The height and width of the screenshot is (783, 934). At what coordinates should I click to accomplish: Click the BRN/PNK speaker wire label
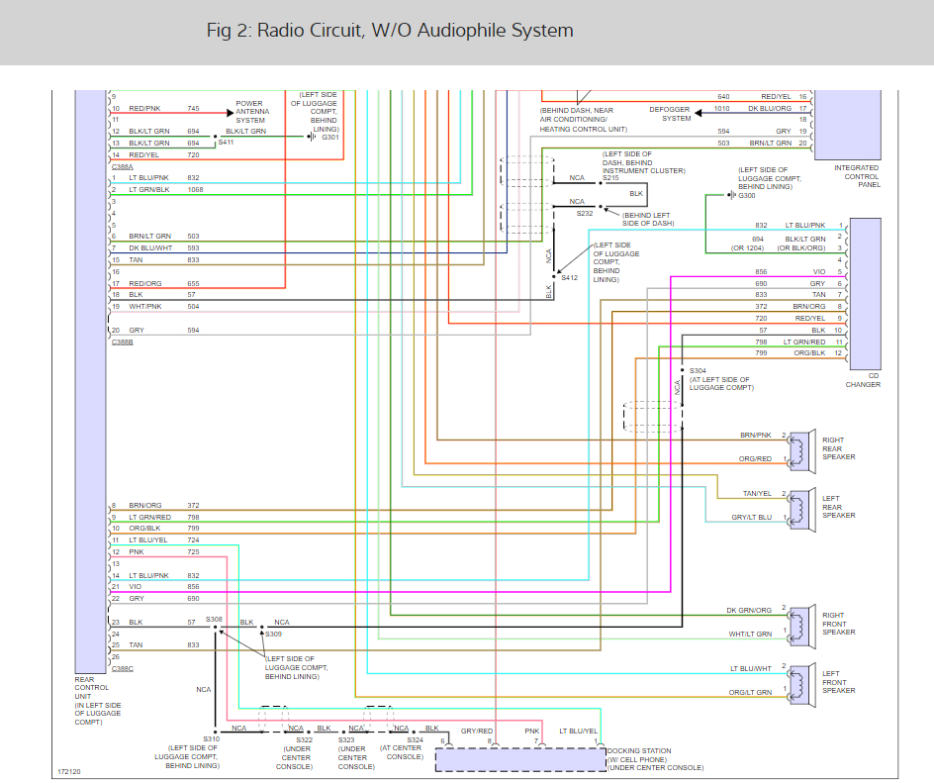[x=756, y=435]
